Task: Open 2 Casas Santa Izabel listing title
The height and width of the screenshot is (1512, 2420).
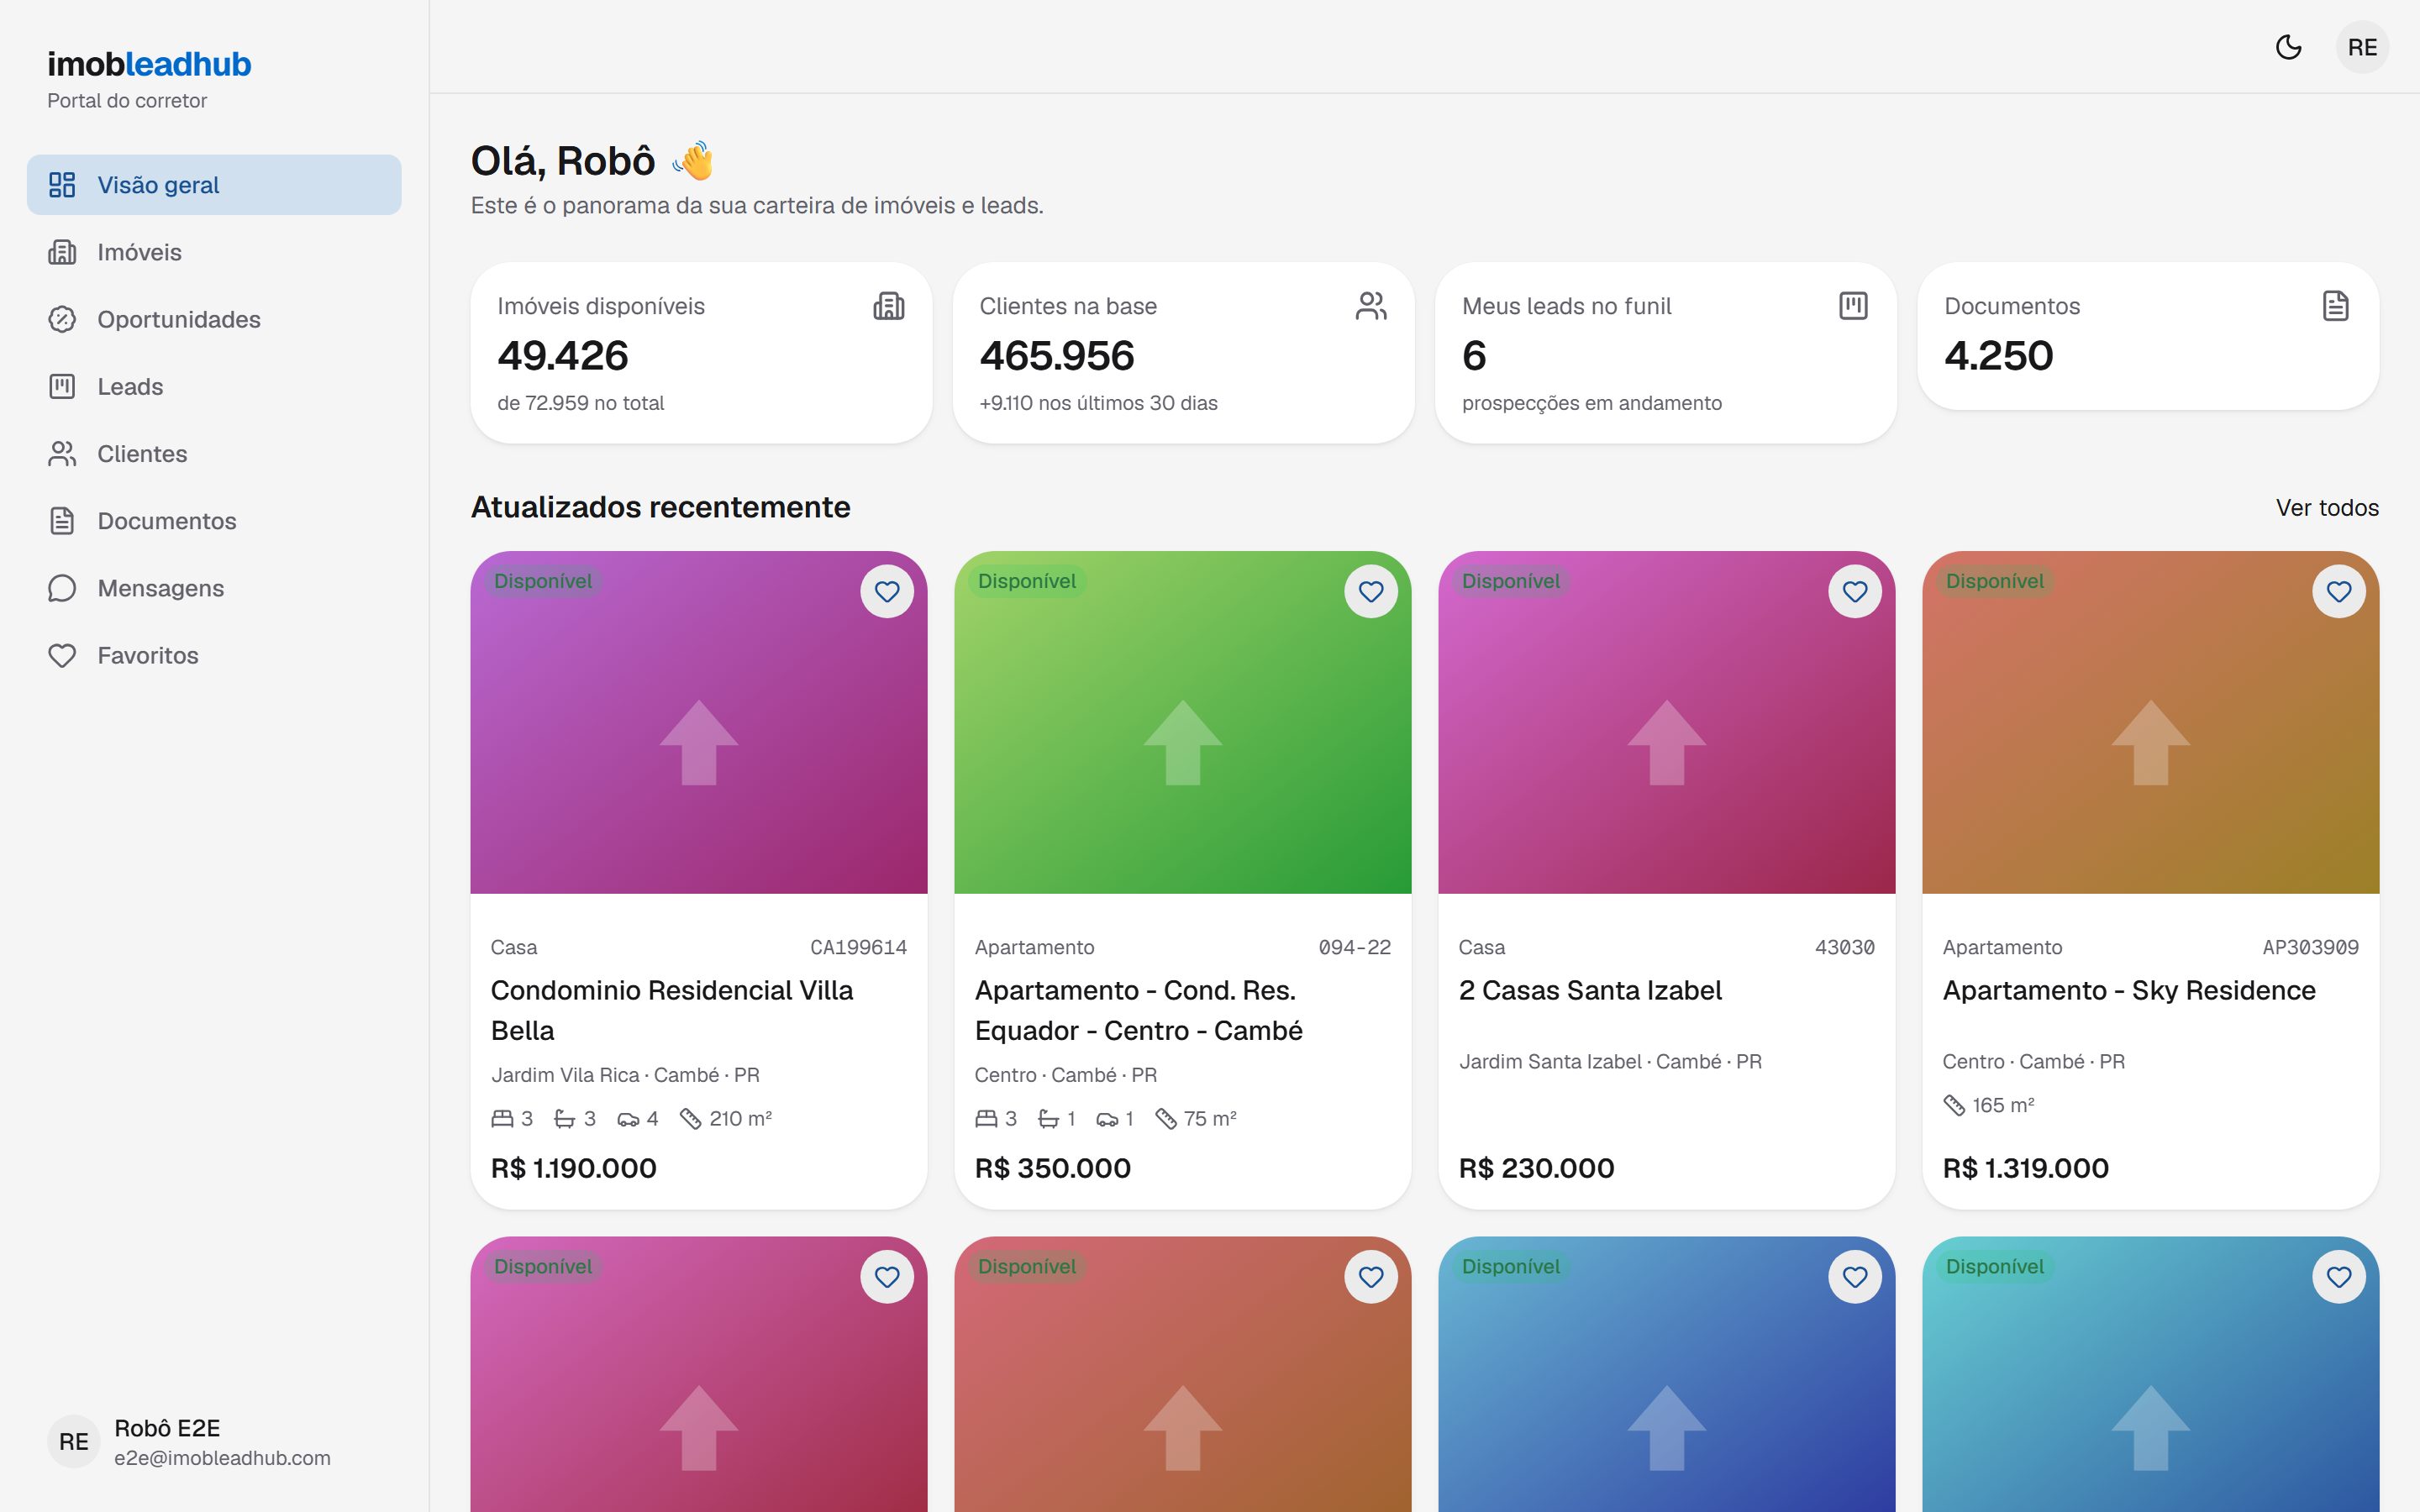Action: pos(1590,990)
